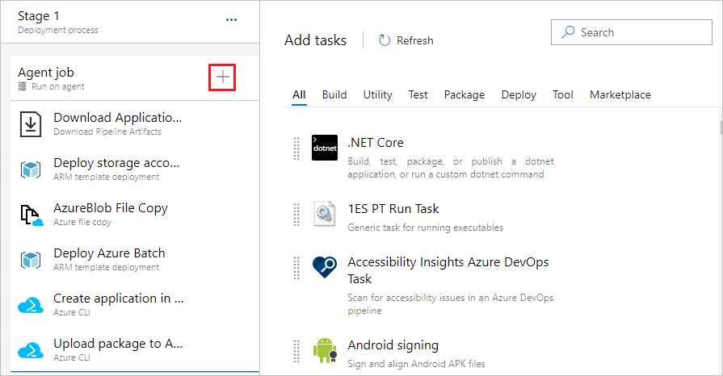The width and height of the screenshot is (723, 376).
Task: Open the Utility tab
Action: click(x=377, y=95)
